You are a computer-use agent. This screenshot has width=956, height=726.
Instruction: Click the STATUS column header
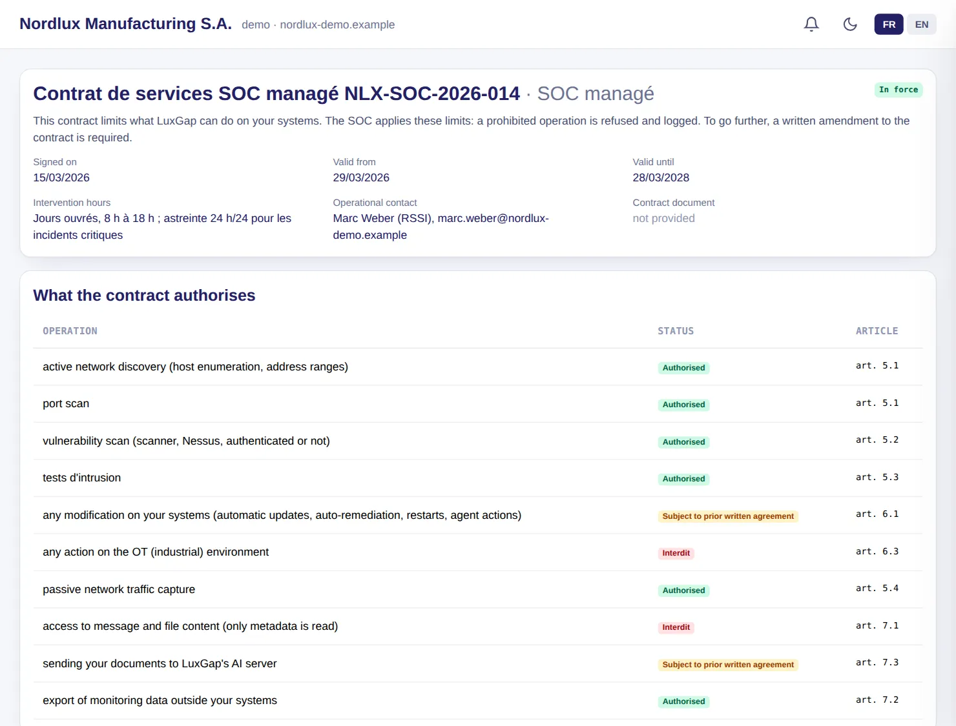coord(676,331)
